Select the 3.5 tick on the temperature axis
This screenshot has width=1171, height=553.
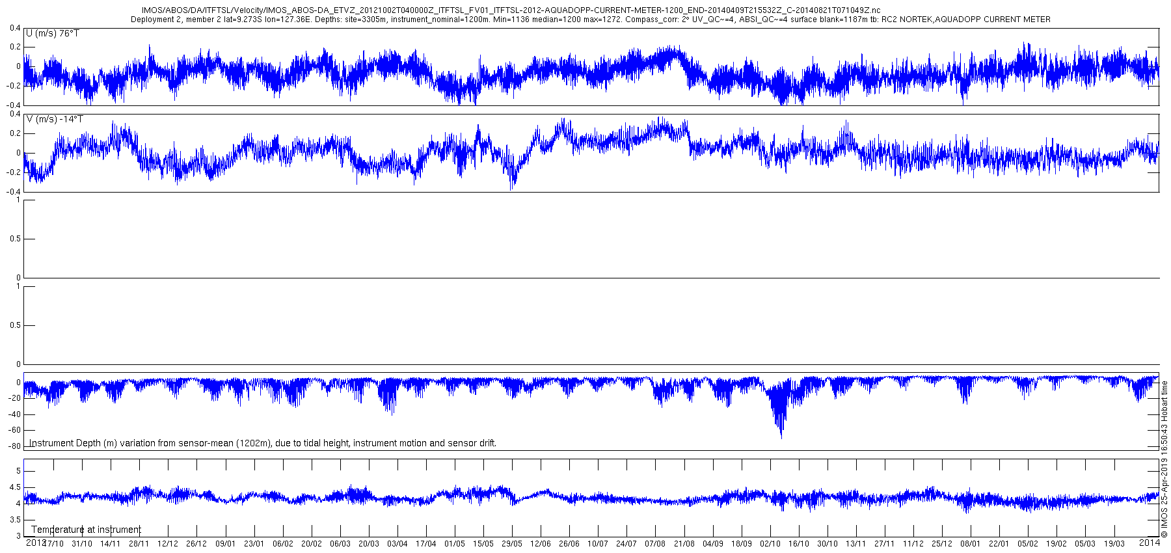pyautogui.click(x=15, y=520)
